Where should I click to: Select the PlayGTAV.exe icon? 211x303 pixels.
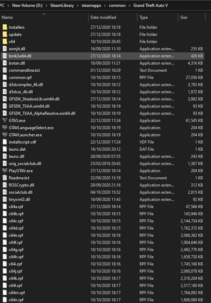[x=5, y=171]
